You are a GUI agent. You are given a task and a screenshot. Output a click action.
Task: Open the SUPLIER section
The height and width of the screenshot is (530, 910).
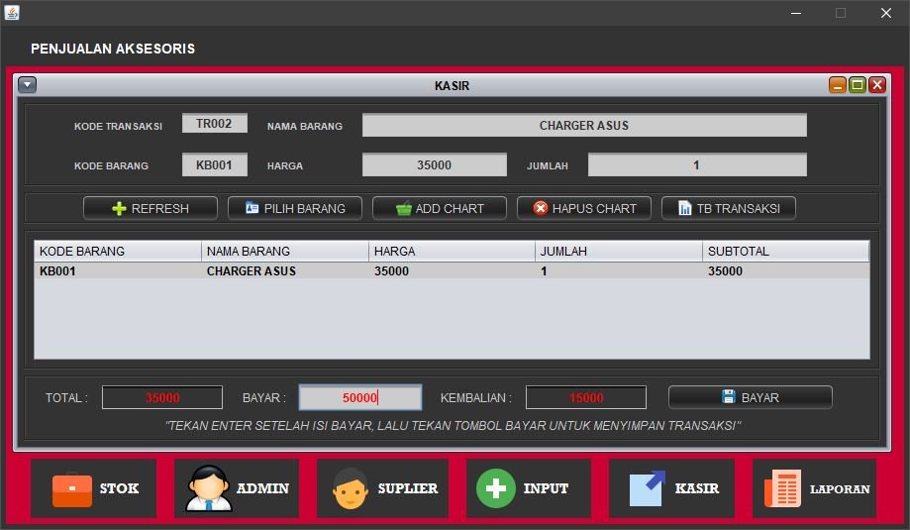pos(382,488)
